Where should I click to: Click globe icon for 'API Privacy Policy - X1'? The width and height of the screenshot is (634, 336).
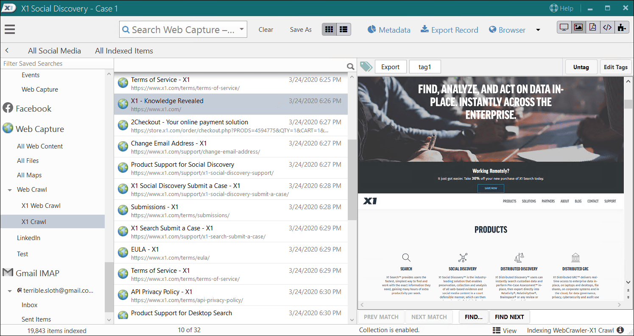coord(123,295)
